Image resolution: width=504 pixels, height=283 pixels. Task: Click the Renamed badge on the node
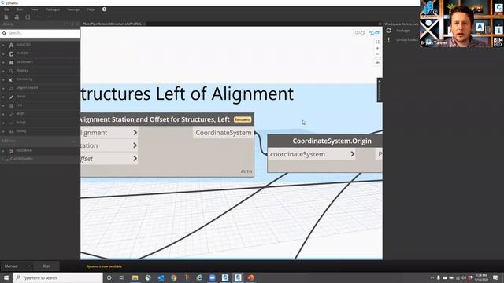pyautogui.click(x=243, y=119)
